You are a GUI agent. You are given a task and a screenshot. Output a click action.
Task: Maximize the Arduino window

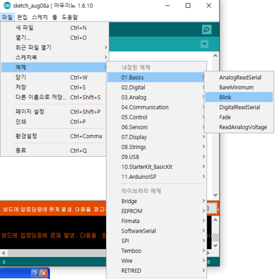coord(188,5)
